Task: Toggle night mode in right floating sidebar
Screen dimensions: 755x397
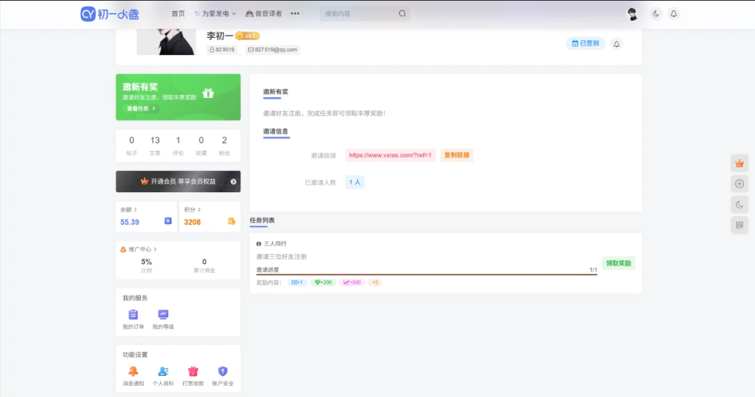Action: 739,204
